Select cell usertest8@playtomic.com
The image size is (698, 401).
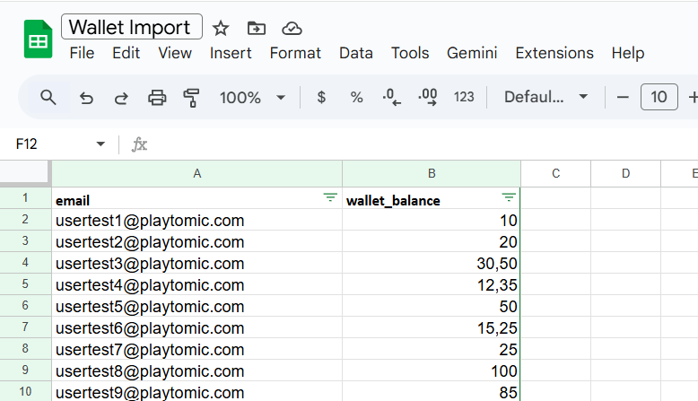pyautogui.click(x=196, y=370)
